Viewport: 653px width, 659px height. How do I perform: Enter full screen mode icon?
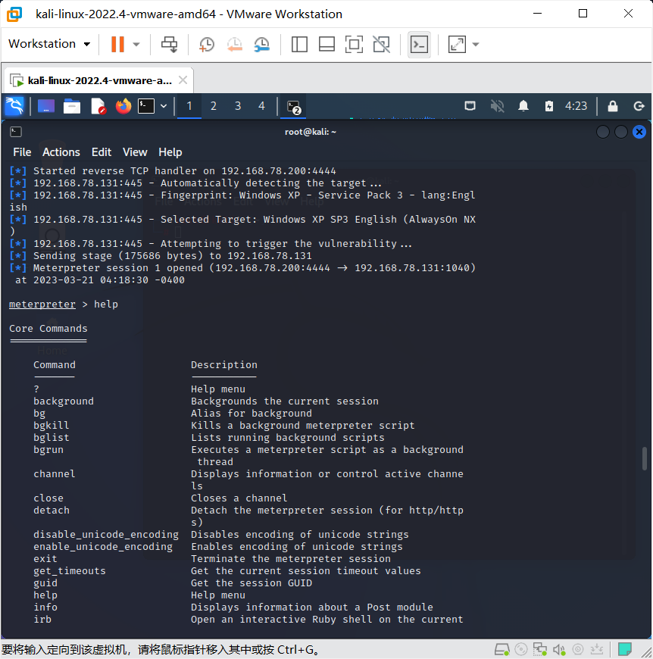pos(354,44)
